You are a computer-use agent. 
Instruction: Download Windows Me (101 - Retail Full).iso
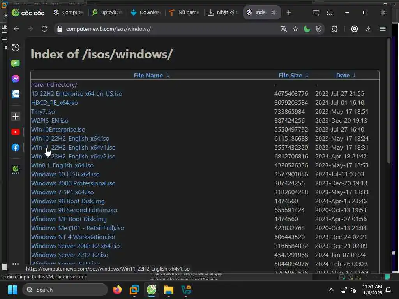tap(78, 228)
